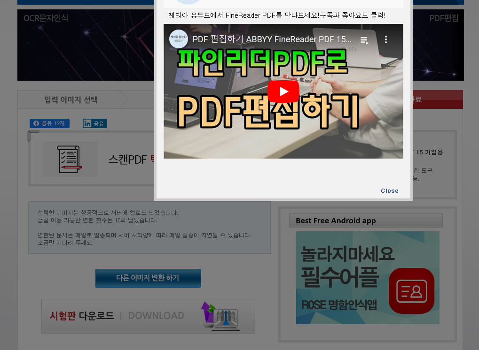Click the 스캔PDF heading text

tap(128, 160)
